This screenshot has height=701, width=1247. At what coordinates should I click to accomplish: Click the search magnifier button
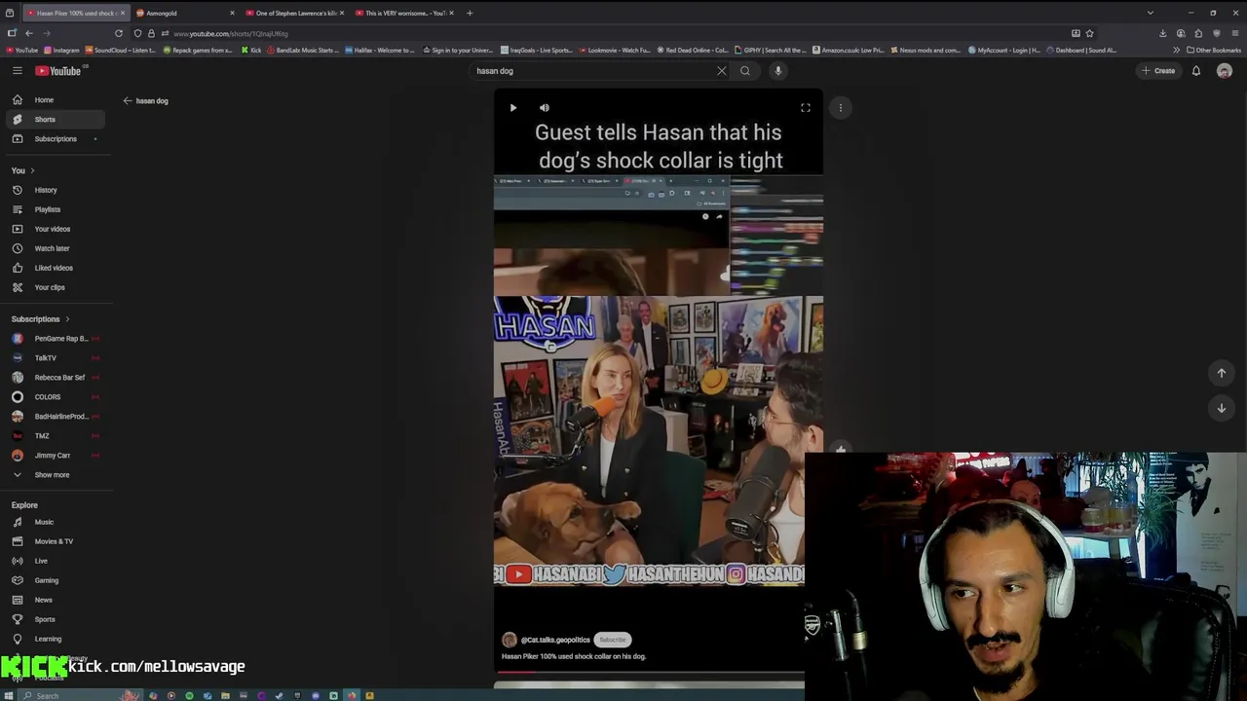coord(745,70)
